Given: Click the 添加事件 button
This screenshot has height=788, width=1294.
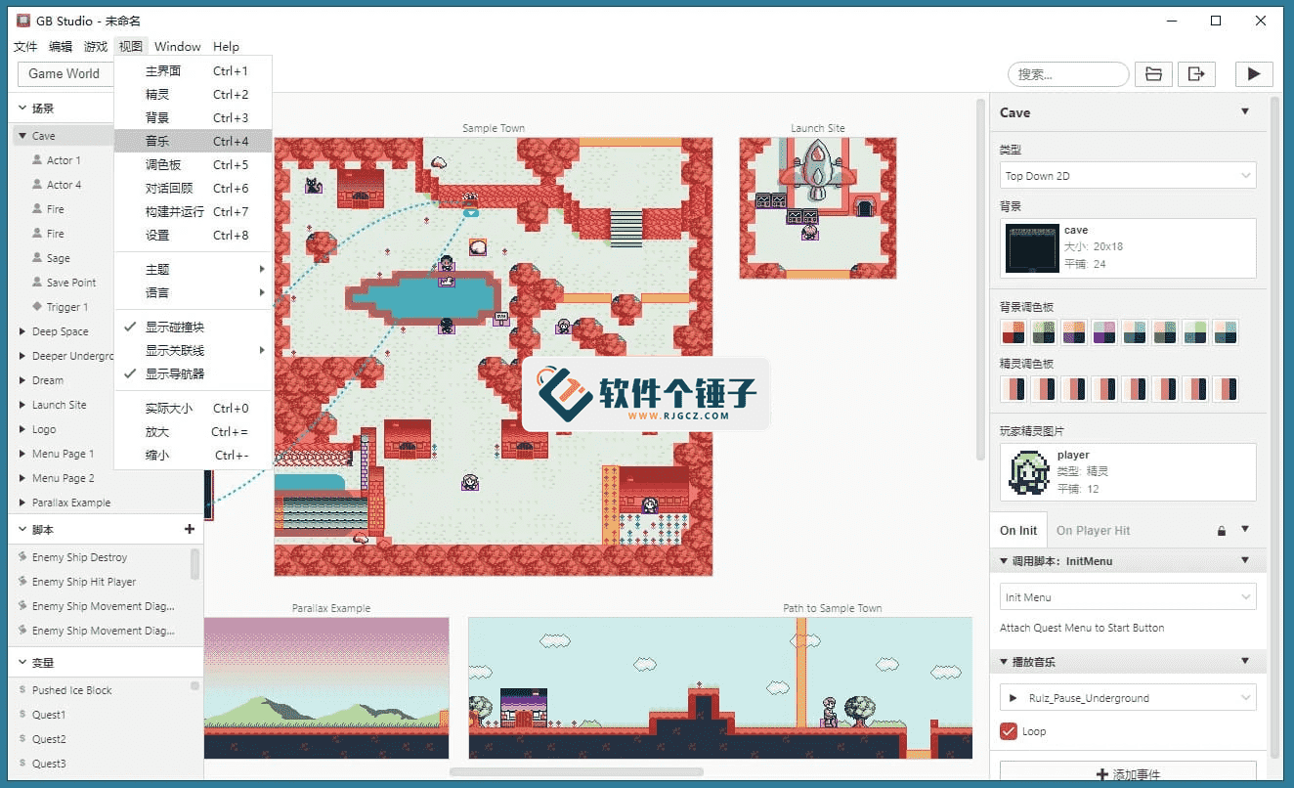Looking at the screenshot, I should click(x=1129, y=771).
